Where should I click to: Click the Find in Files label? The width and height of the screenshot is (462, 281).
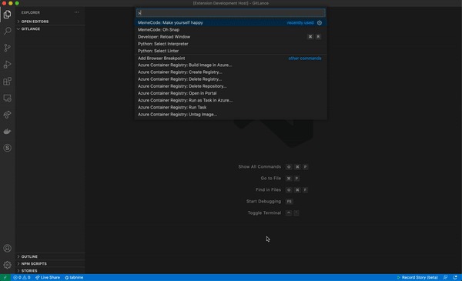268,189
